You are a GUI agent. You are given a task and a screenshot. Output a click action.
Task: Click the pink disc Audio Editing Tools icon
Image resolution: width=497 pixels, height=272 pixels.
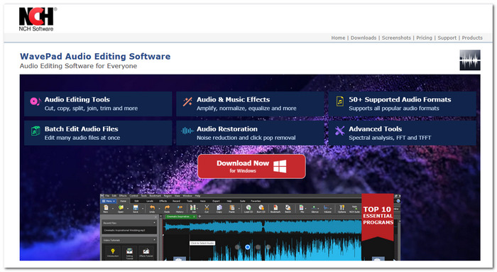click(35, 102)
